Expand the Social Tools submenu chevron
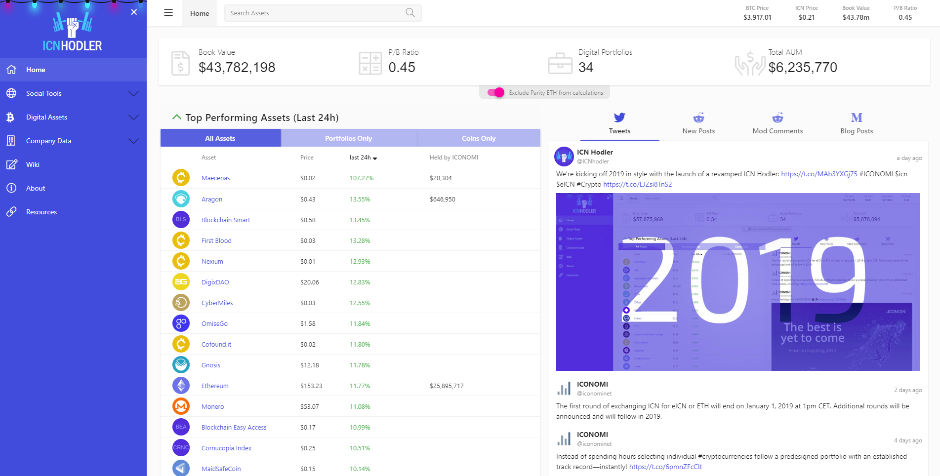940x476 pixels. click(x=133, y=93)
